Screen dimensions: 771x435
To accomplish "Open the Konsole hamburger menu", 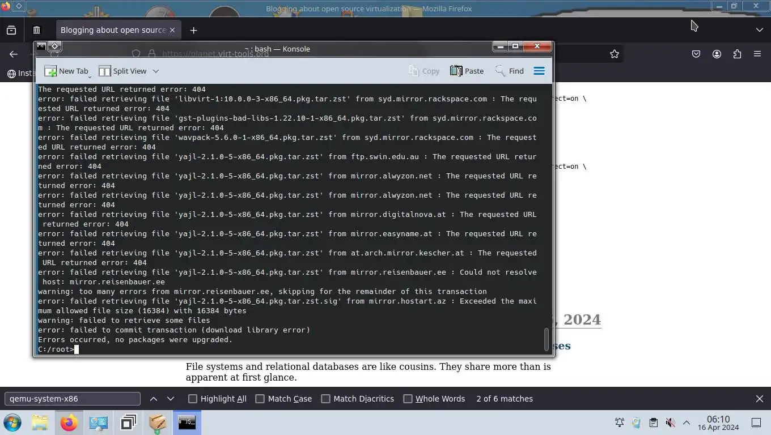I will point(539,71).
